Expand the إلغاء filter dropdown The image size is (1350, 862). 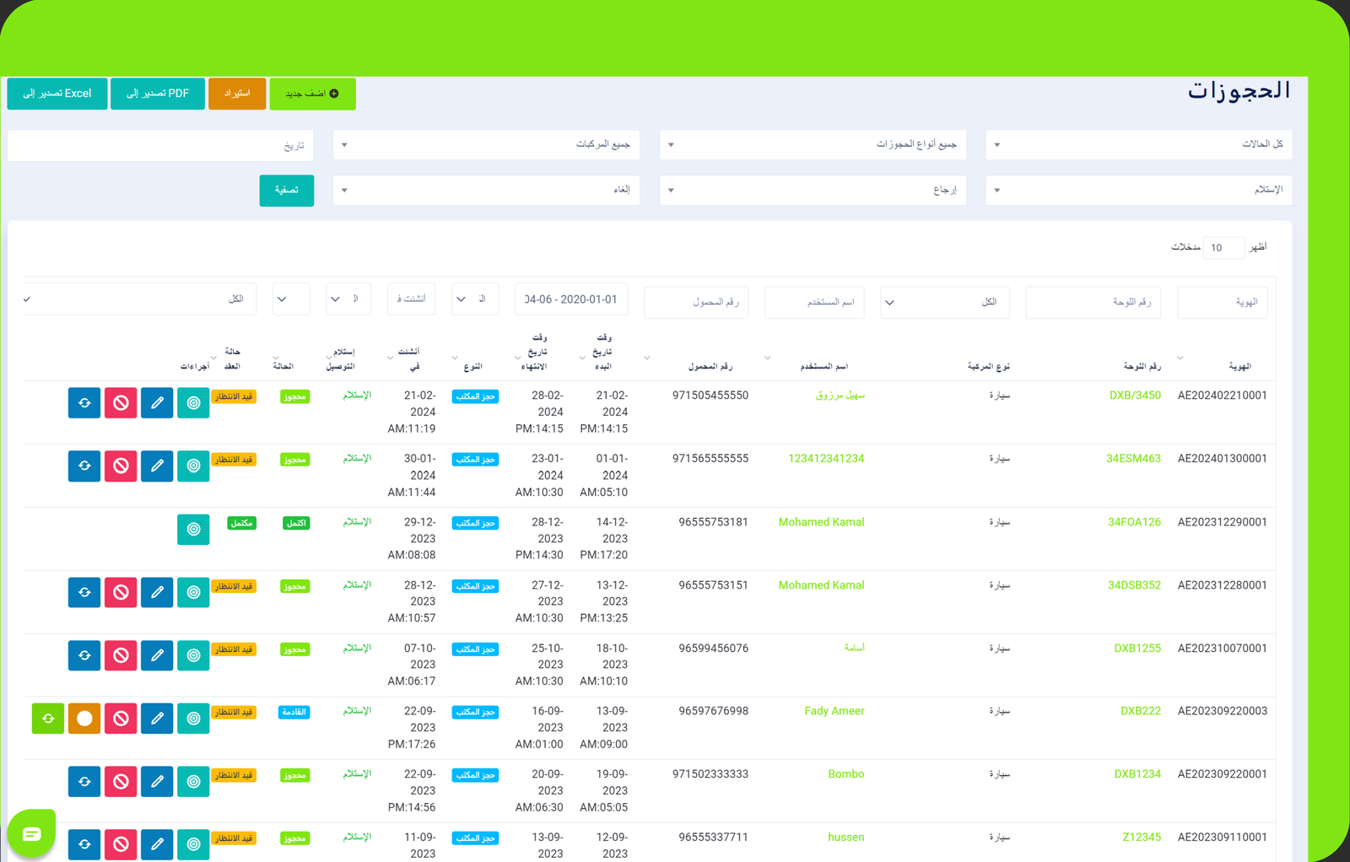[x=486, y=190]
